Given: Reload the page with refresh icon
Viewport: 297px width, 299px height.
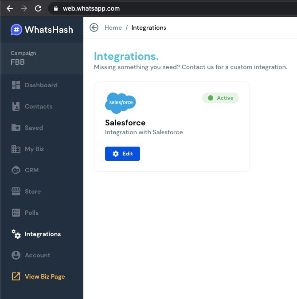Looking at the screenshot, I should point(38,8).
